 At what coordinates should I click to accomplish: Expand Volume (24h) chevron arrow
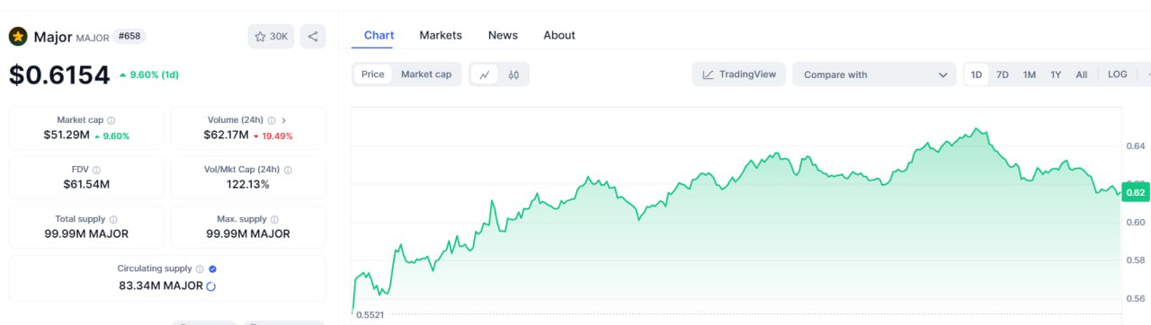[284, 120]
